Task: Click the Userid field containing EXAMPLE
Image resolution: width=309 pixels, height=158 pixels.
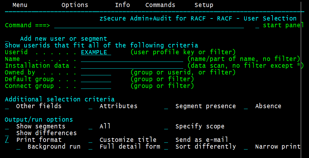Action: pos(96,52)
